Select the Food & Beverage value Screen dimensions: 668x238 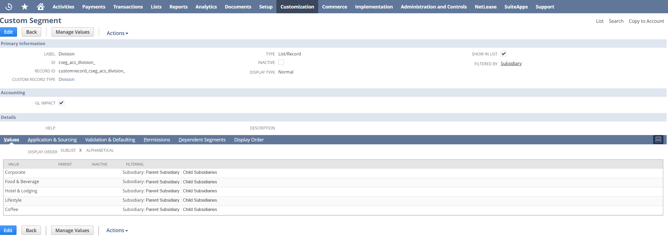pos(22,181)
